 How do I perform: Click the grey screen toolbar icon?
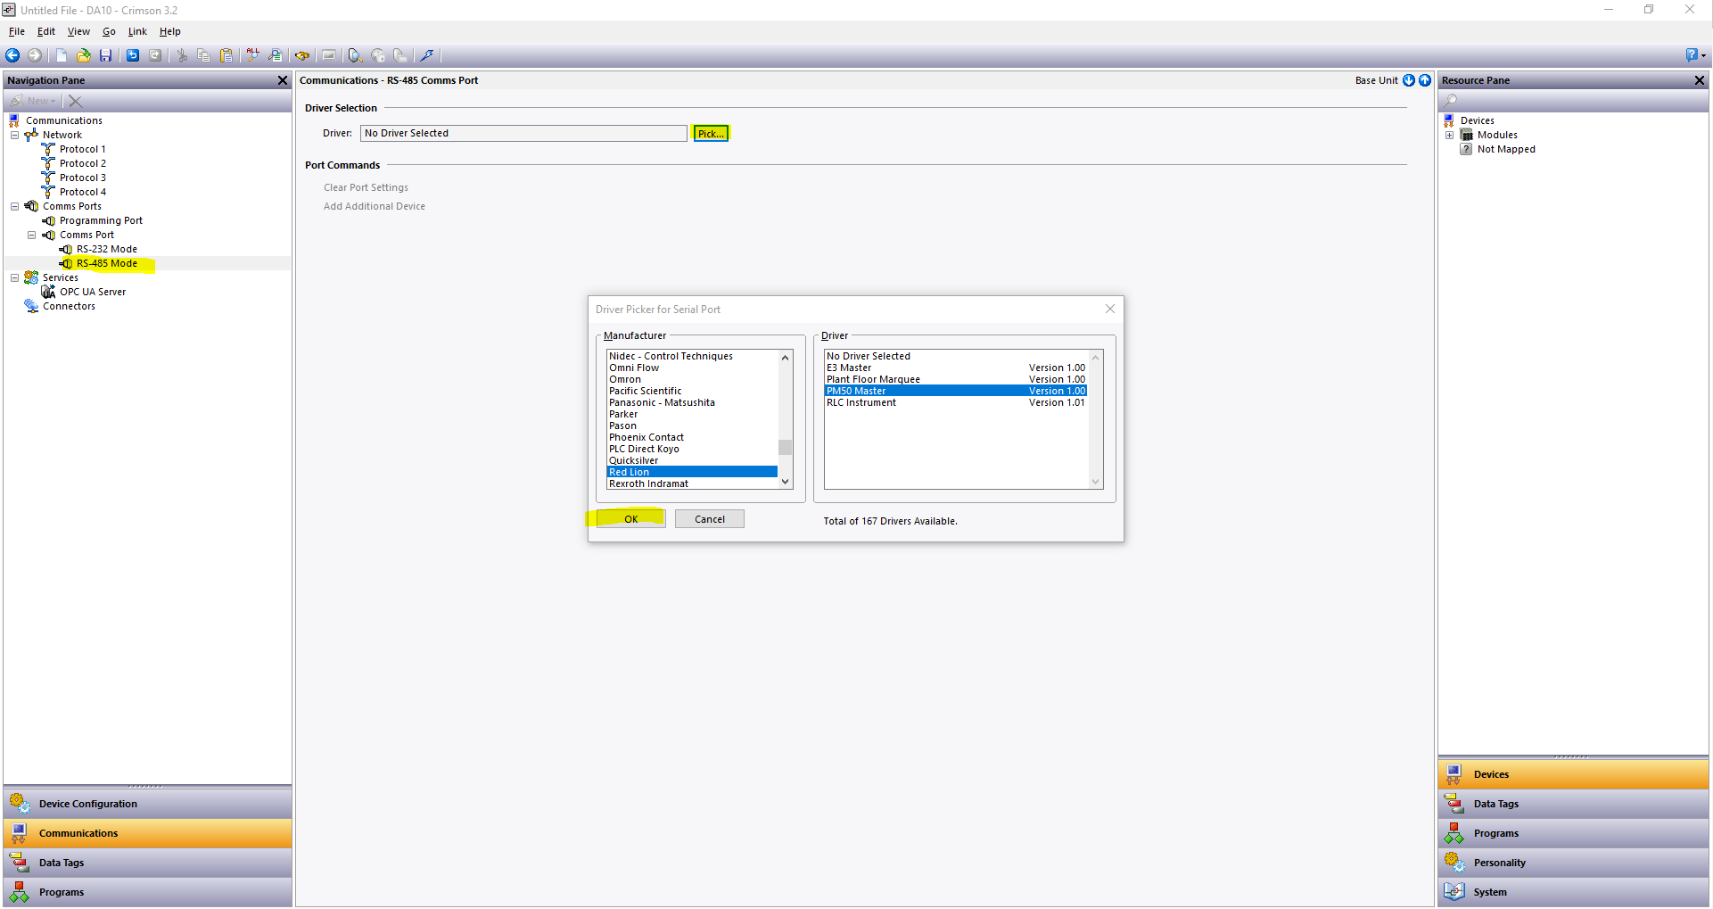tap(329, 55)
